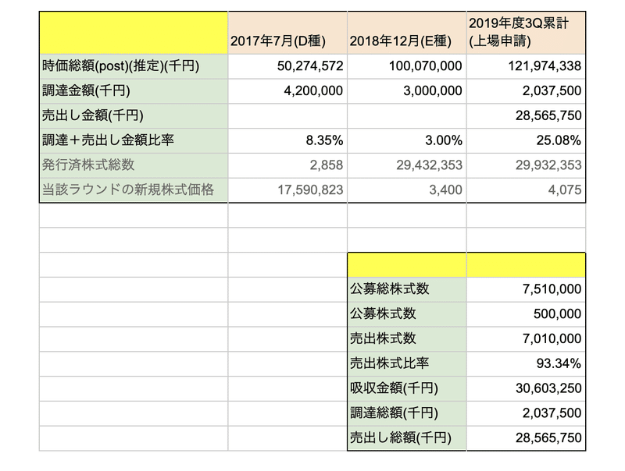Select cell with value 4,075
625x471 pixels.
pos(526,190)
